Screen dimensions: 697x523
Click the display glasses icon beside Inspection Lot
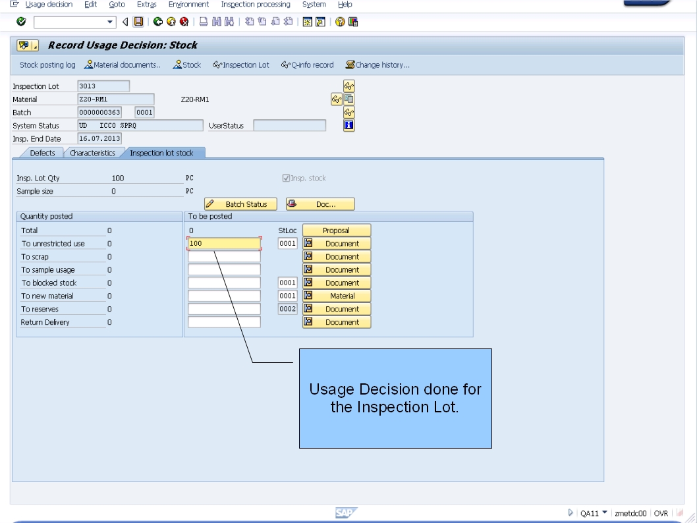pyautogui.click(x=348, y=86)
